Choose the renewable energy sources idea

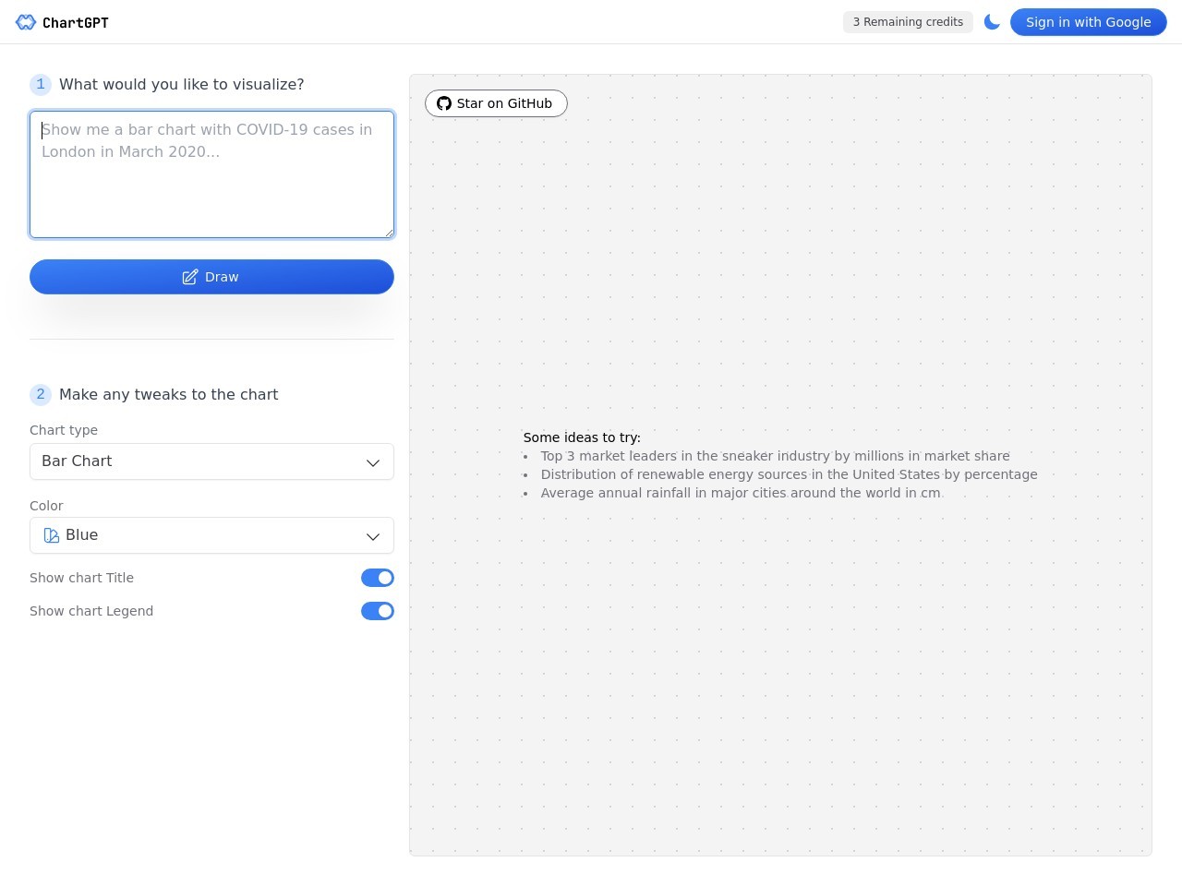click(x=789, y=474)
